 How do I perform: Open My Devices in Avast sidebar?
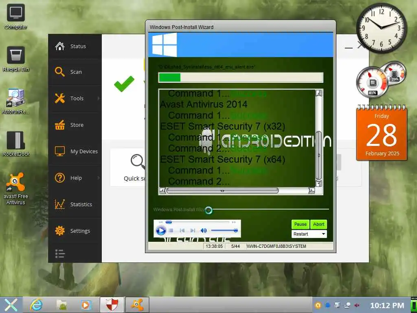click(x=75, y=152)
